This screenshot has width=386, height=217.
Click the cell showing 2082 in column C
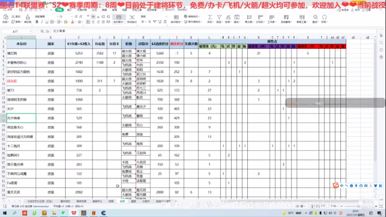click(79, 192)
